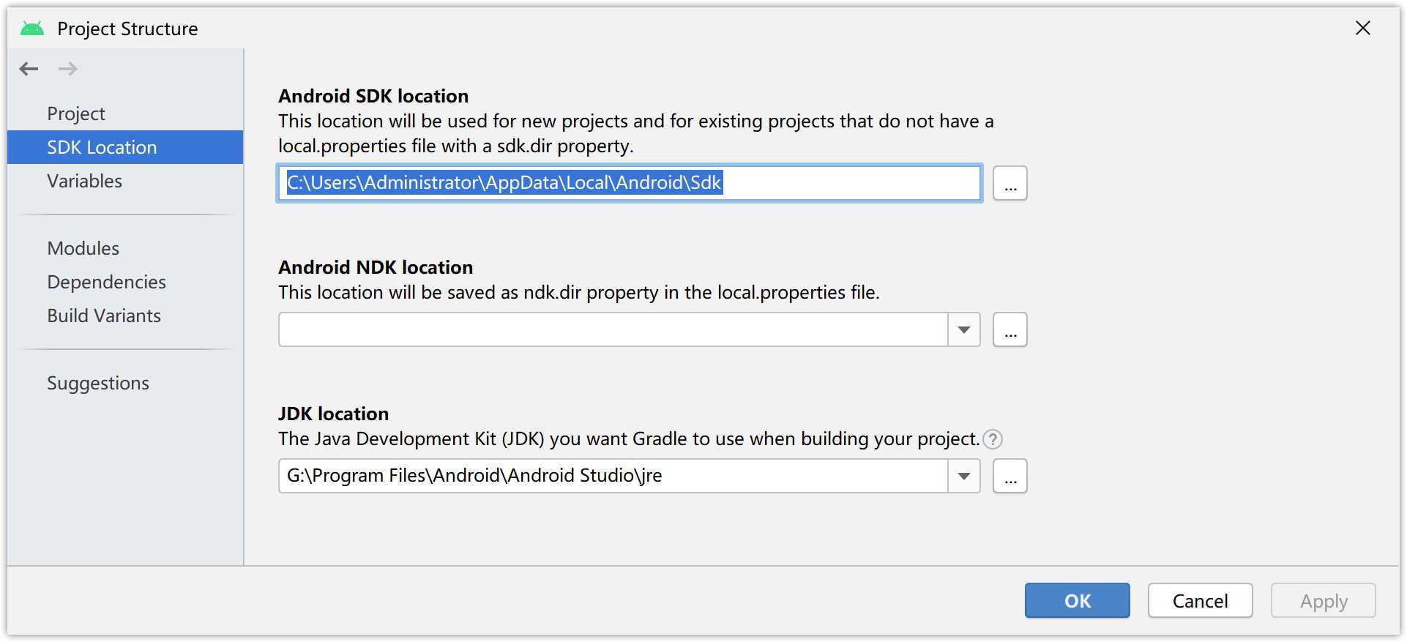1407x642 pixels.
Task: Browse for Android SDK location folder
Action: click(x=1010, y=183)
